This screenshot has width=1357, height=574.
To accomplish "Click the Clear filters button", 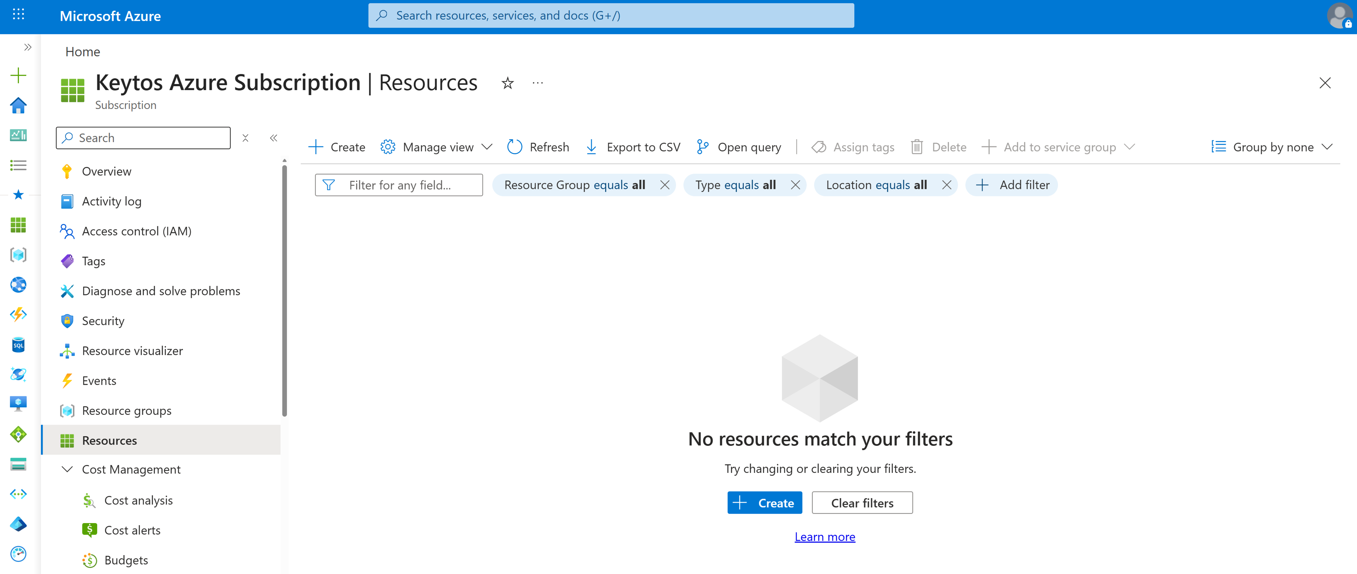I will coord(862,502).
